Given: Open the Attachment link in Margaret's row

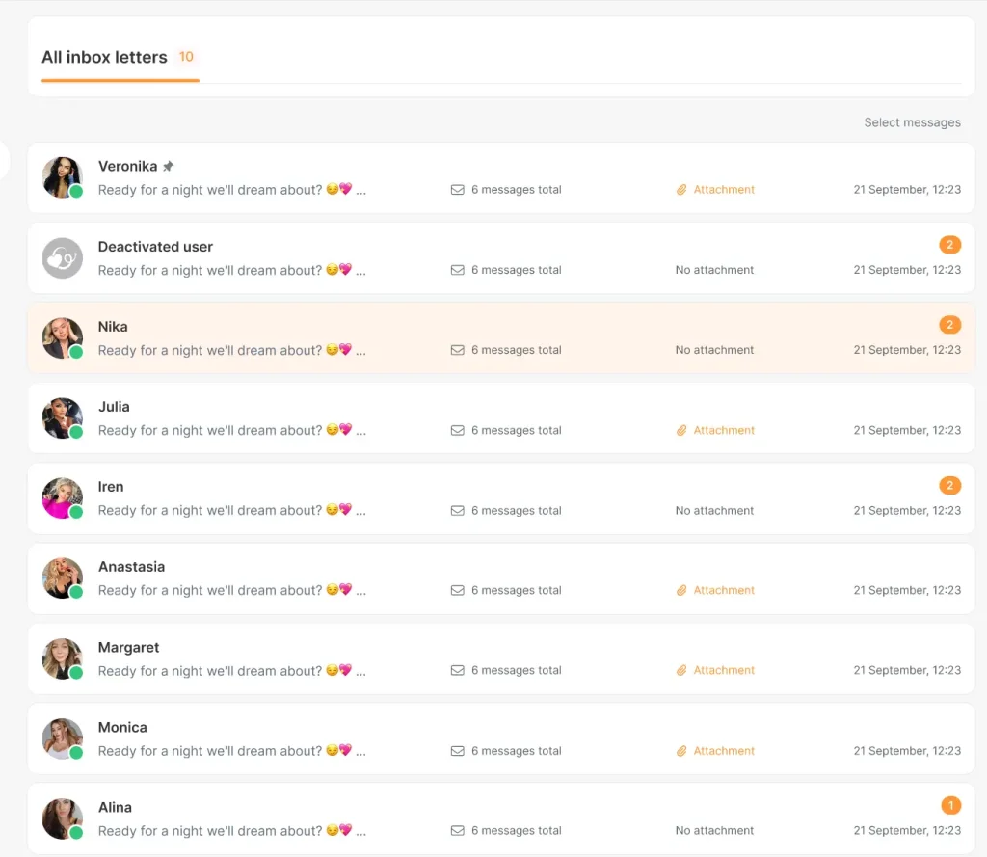Looking at the screenshot, I should point(723,671).
